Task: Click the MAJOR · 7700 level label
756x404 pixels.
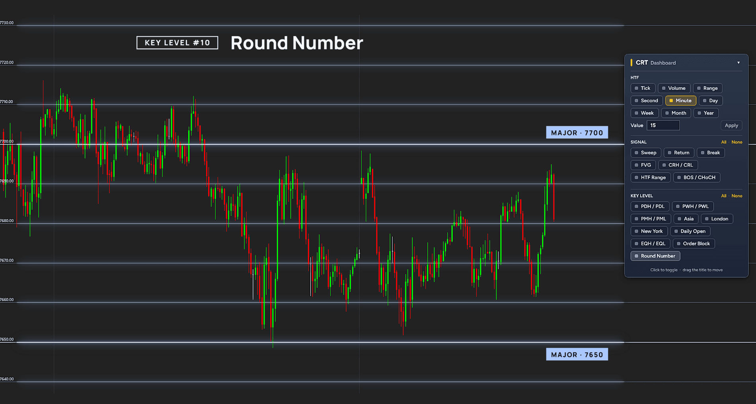Action: 577,132
